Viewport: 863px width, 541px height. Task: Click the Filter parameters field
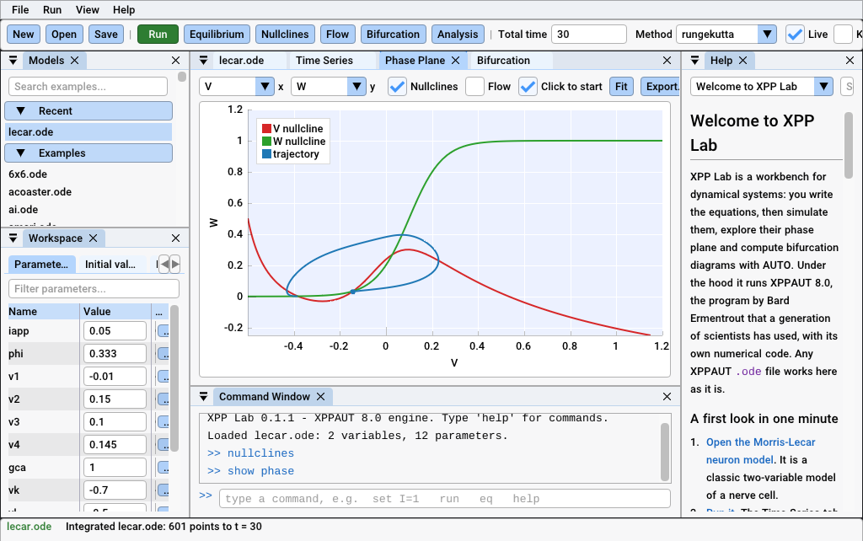point(94,289)
